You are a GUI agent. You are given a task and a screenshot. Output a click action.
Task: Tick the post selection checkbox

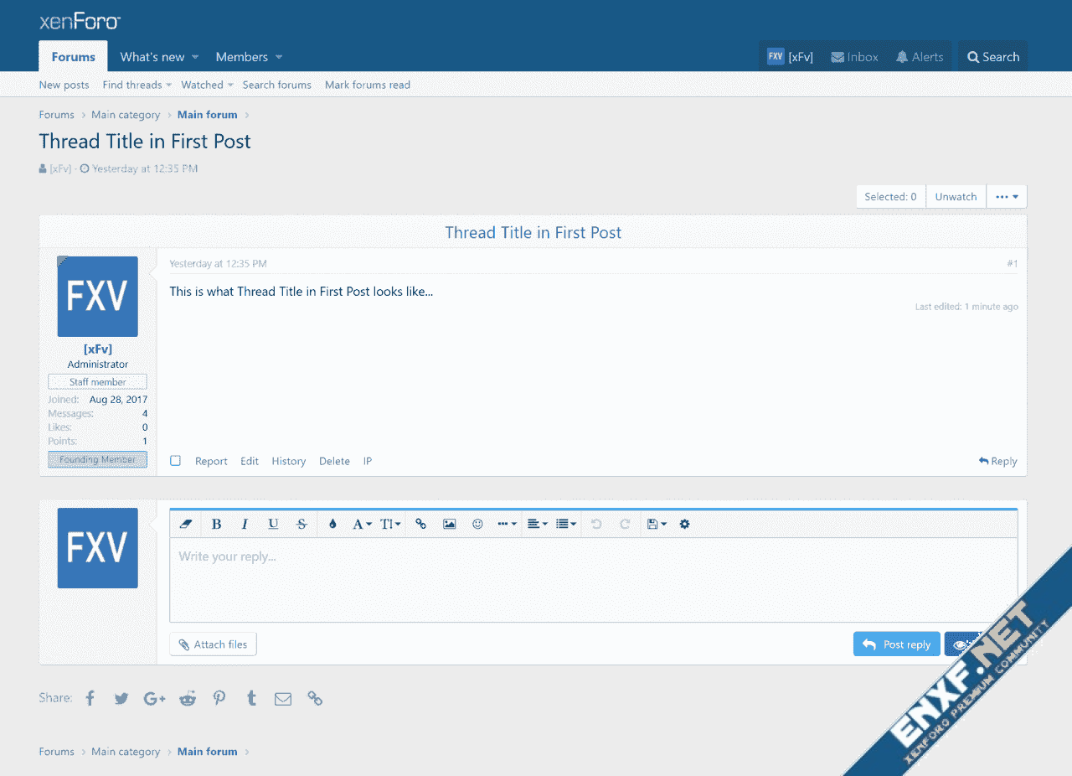coord(175,461)
